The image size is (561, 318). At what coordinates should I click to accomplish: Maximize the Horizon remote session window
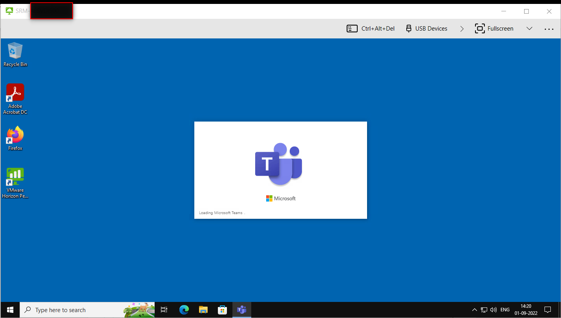click(526, 11)
